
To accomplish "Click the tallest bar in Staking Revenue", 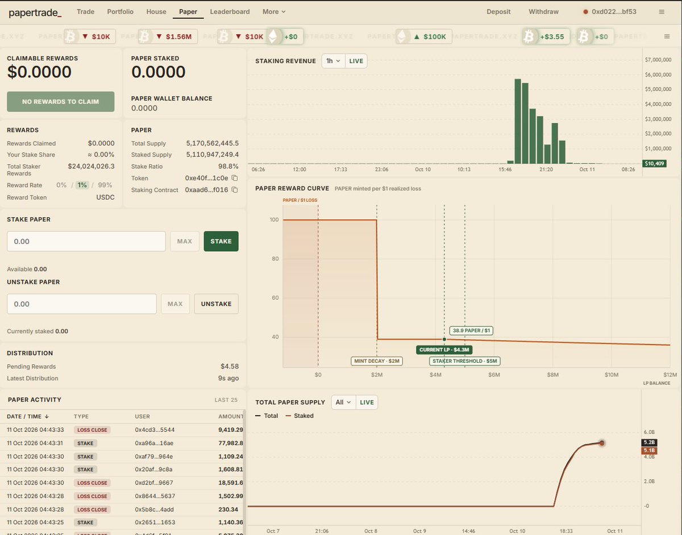I will [518, 121].
